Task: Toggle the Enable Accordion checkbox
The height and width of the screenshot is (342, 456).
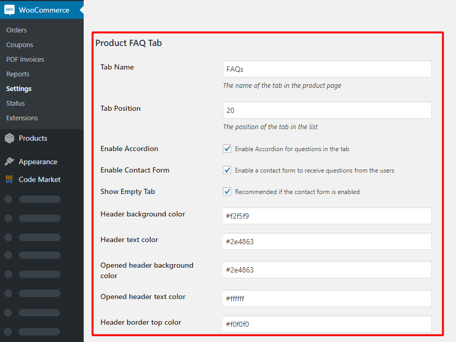Action: tap(227, 149)
